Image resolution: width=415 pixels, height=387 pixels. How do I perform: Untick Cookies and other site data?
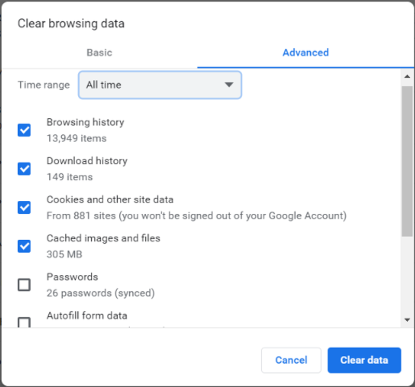point(24,208)
